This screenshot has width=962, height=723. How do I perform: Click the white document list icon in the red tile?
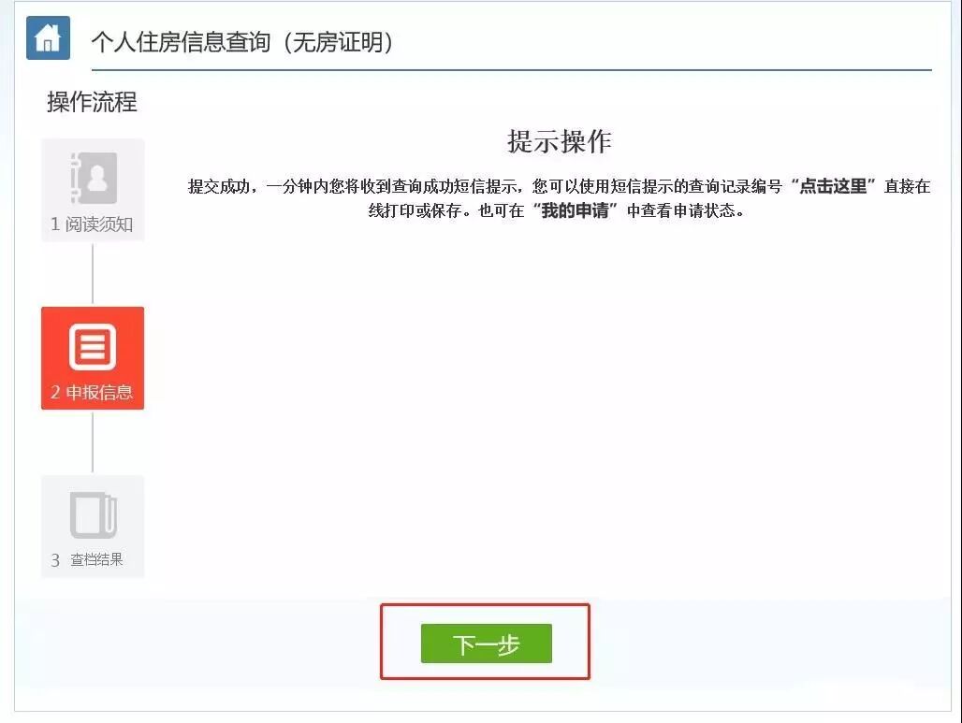pos(93,347)
